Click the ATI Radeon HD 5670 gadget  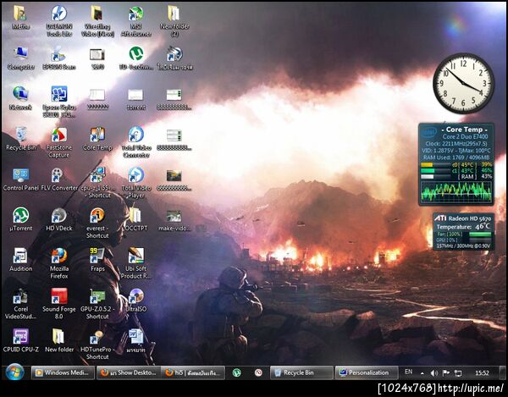pyautogui.click(x=464, y=232)
